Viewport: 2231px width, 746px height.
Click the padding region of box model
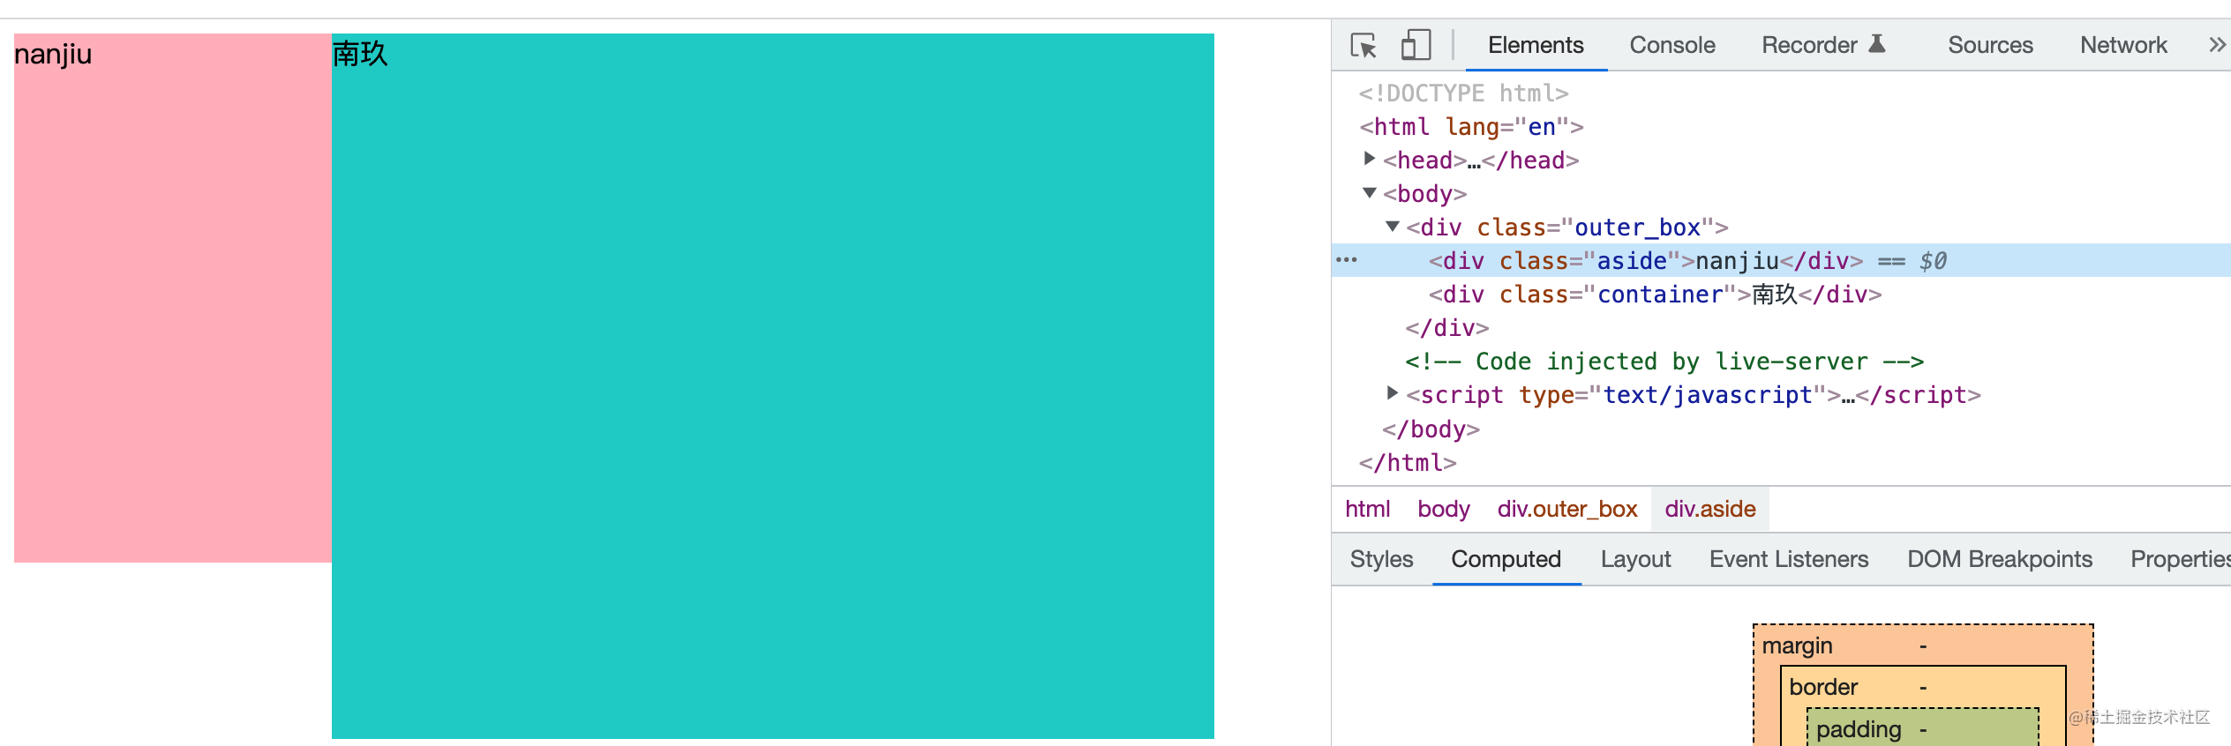pyautogui.click(x=1922, y=728)
